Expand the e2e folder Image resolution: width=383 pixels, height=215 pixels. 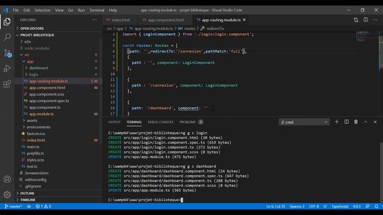[x=28, y=42]
